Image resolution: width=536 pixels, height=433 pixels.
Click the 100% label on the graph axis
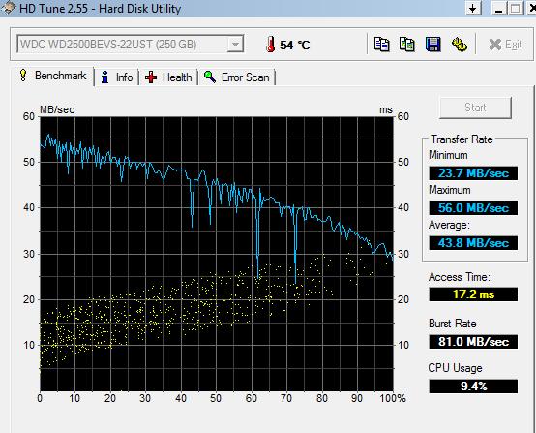[x=393, y=398]
